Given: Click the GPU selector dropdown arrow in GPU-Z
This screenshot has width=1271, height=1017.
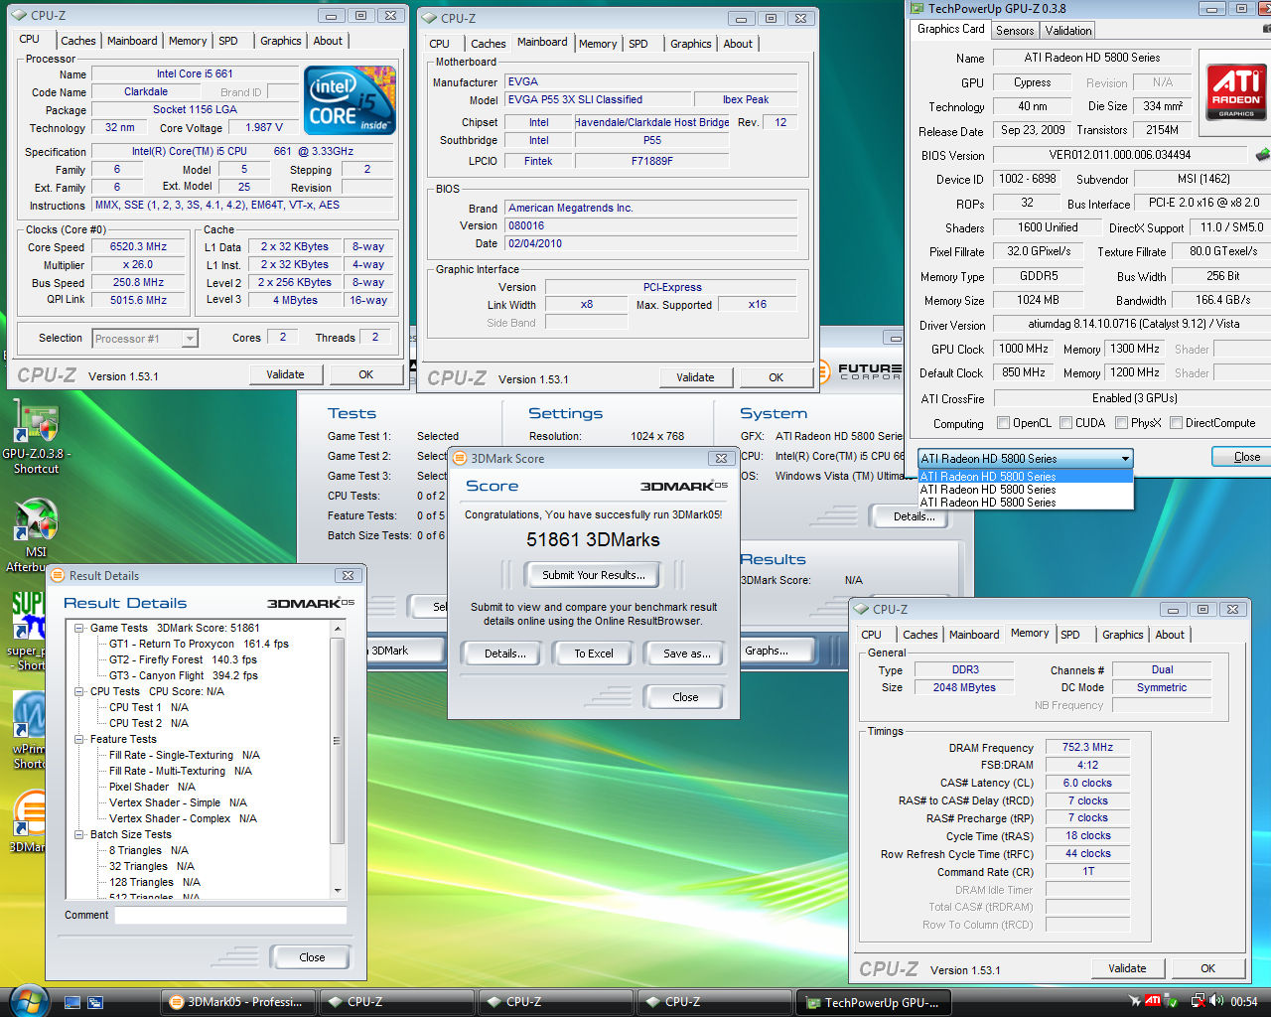Looking at the screenshot, I should (x=1125, y=459).
